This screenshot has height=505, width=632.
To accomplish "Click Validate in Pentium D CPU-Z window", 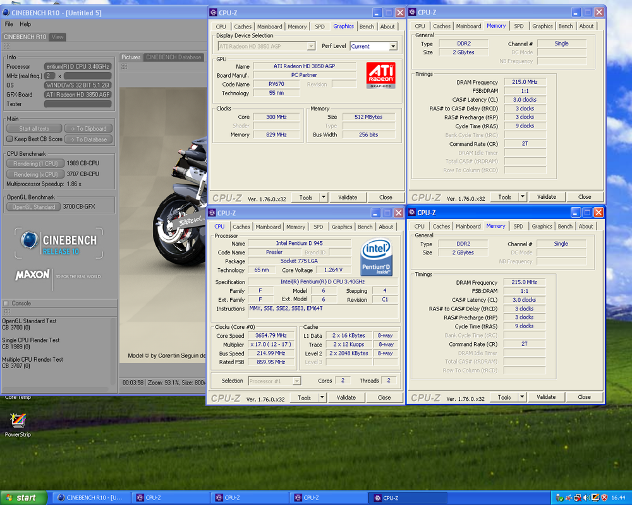I will click(x=346, y=398).
